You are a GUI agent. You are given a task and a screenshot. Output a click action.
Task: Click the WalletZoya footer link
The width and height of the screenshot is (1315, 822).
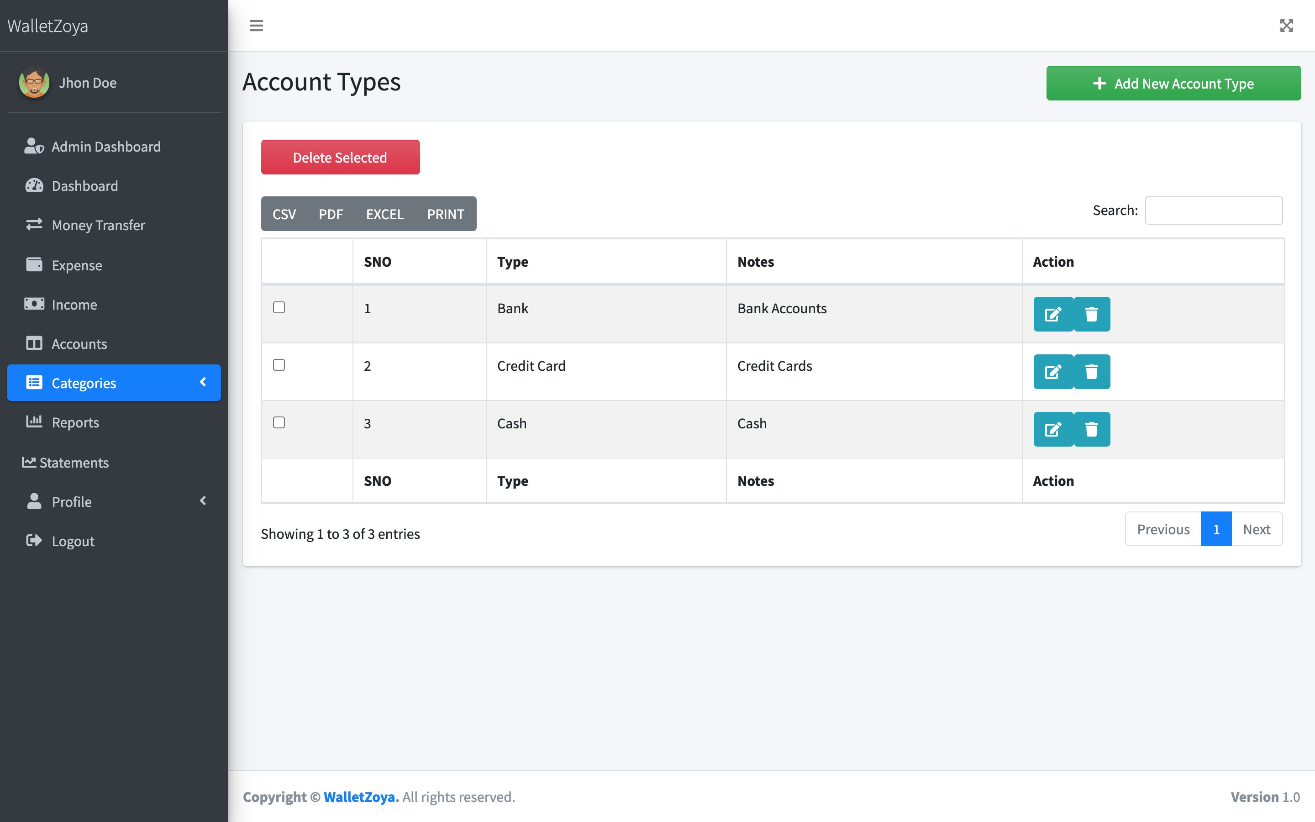pyautogui.click(x=361, y=797)
